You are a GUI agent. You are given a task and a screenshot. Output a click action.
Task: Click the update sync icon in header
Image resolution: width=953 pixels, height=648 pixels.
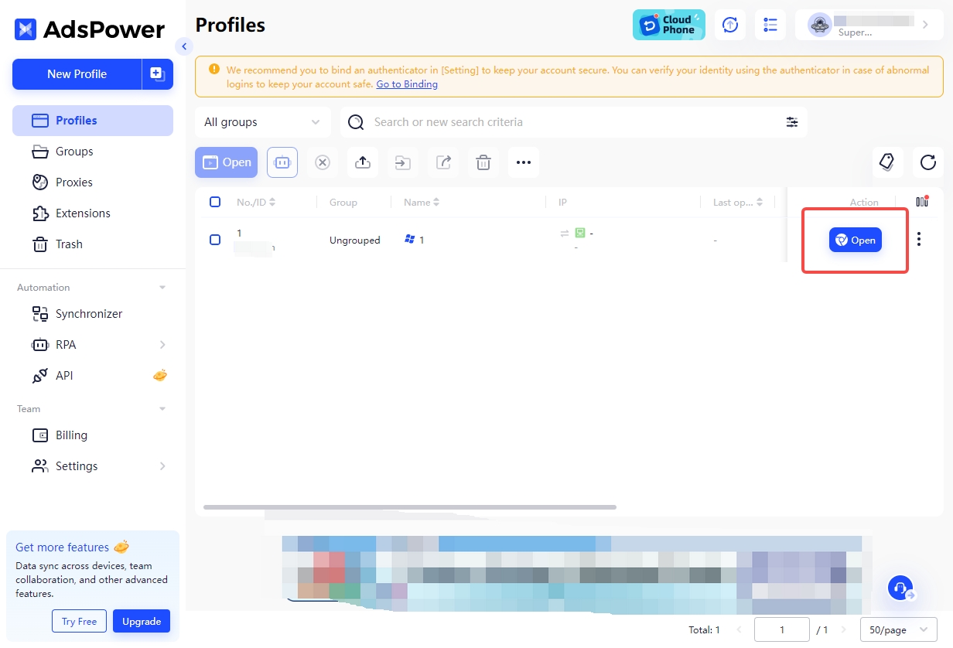(730, 25)
